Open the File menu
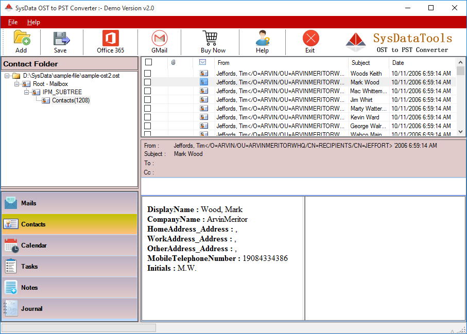Viewport: 467px width, 334px height. (13, 22)
